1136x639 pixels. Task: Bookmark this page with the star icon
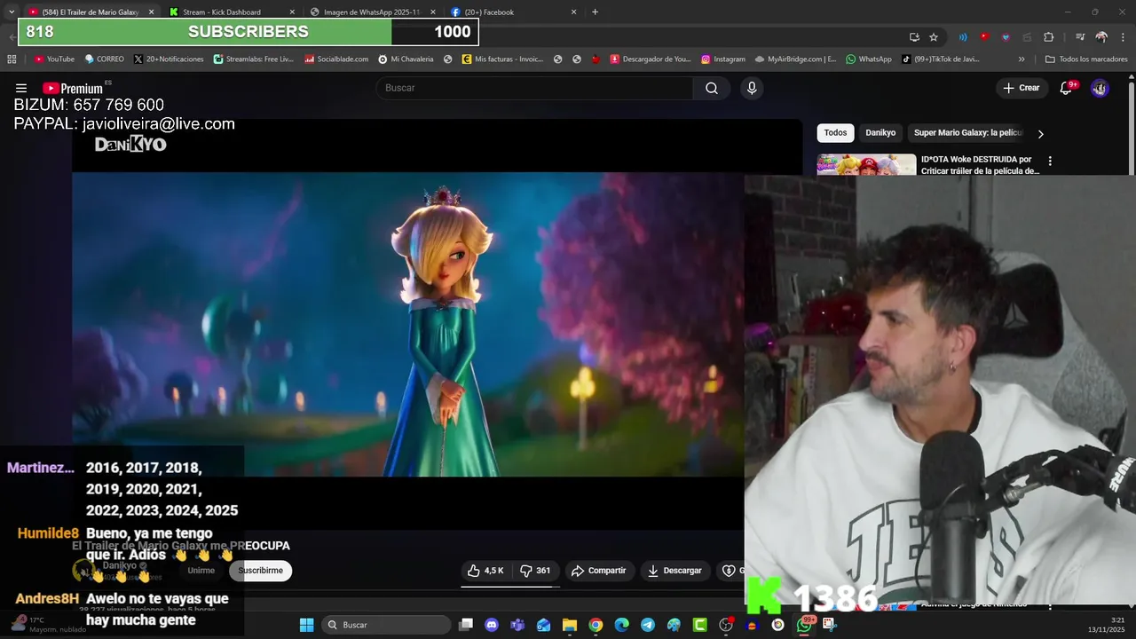(x=934, y=37)
